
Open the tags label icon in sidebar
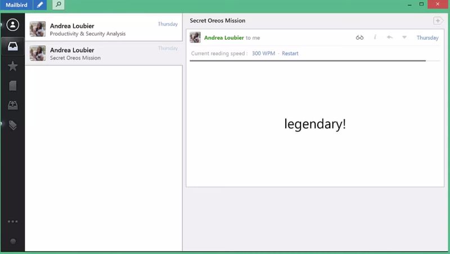point(13,125)
